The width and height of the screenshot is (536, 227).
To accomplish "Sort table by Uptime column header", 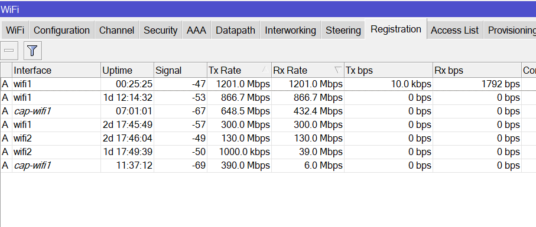I will click(128, 70).
